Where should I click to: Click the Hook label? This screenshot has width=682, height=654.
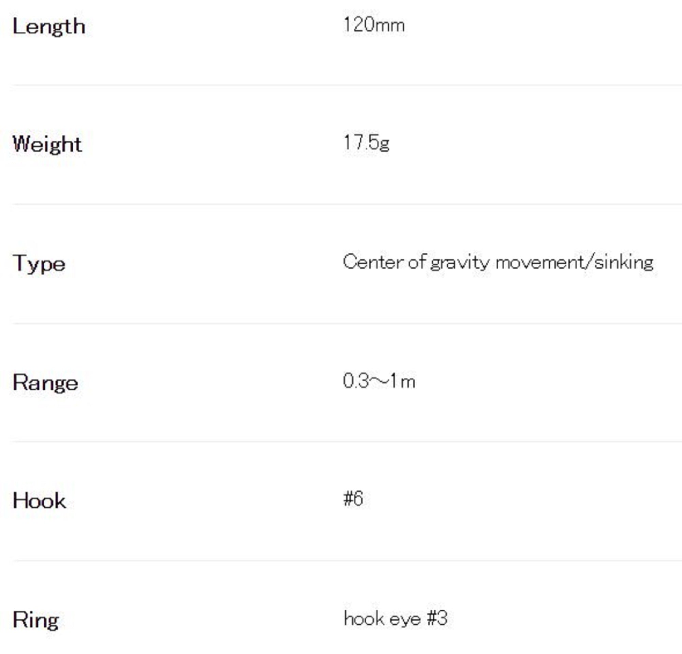pyautogui.click(x=39, y=501)
